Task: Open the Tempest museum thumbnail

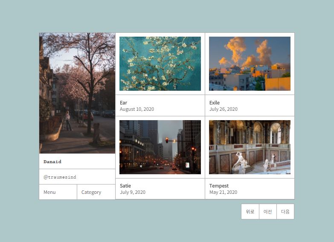Action: 250,147
